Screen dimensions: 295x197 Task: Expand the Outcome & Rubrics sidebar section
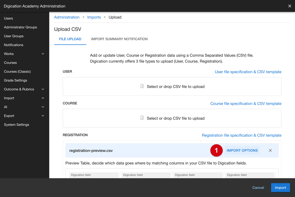43,89
